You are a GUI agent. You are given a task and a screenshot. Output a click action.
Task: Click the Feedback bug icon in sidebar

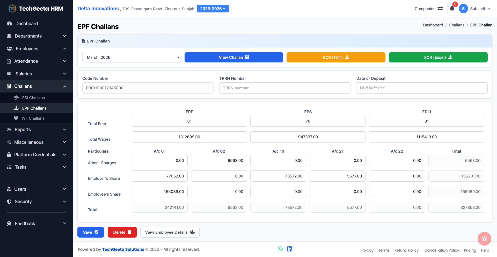9,224
